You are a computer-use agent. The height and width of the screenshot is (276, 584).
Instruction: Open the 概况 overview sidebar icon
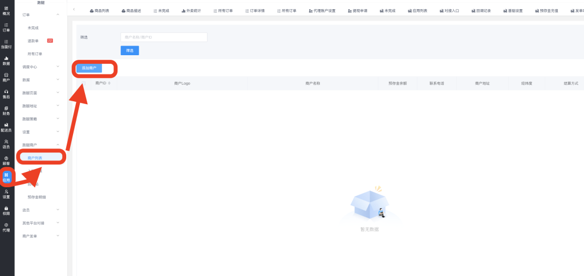(6, 10)
